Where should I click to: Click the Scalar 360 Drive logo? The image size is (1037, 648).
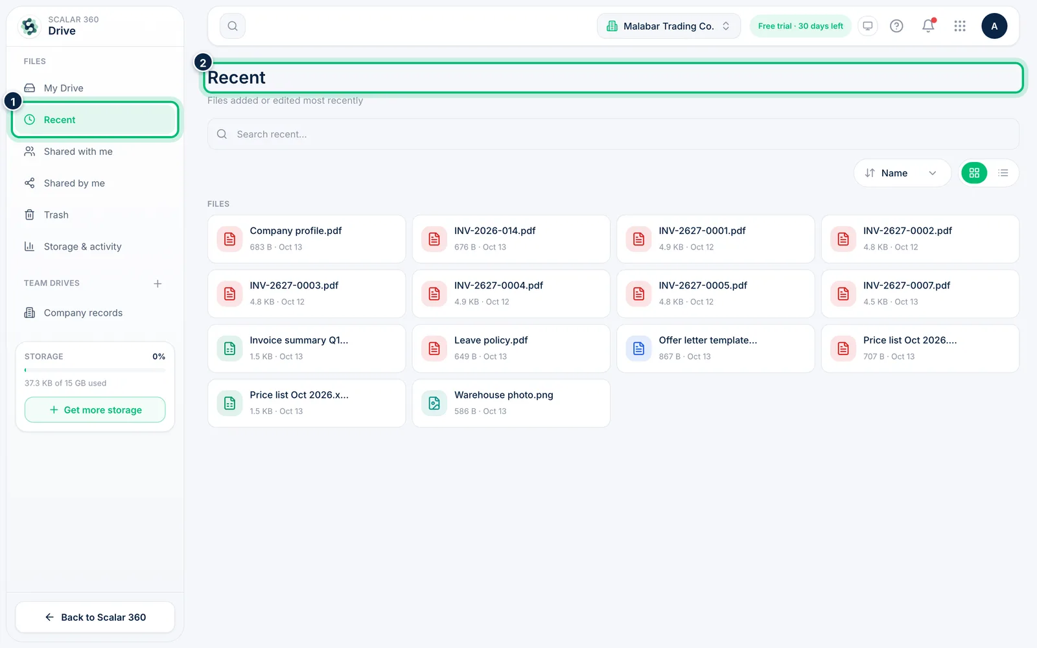[x=29, y=26]
